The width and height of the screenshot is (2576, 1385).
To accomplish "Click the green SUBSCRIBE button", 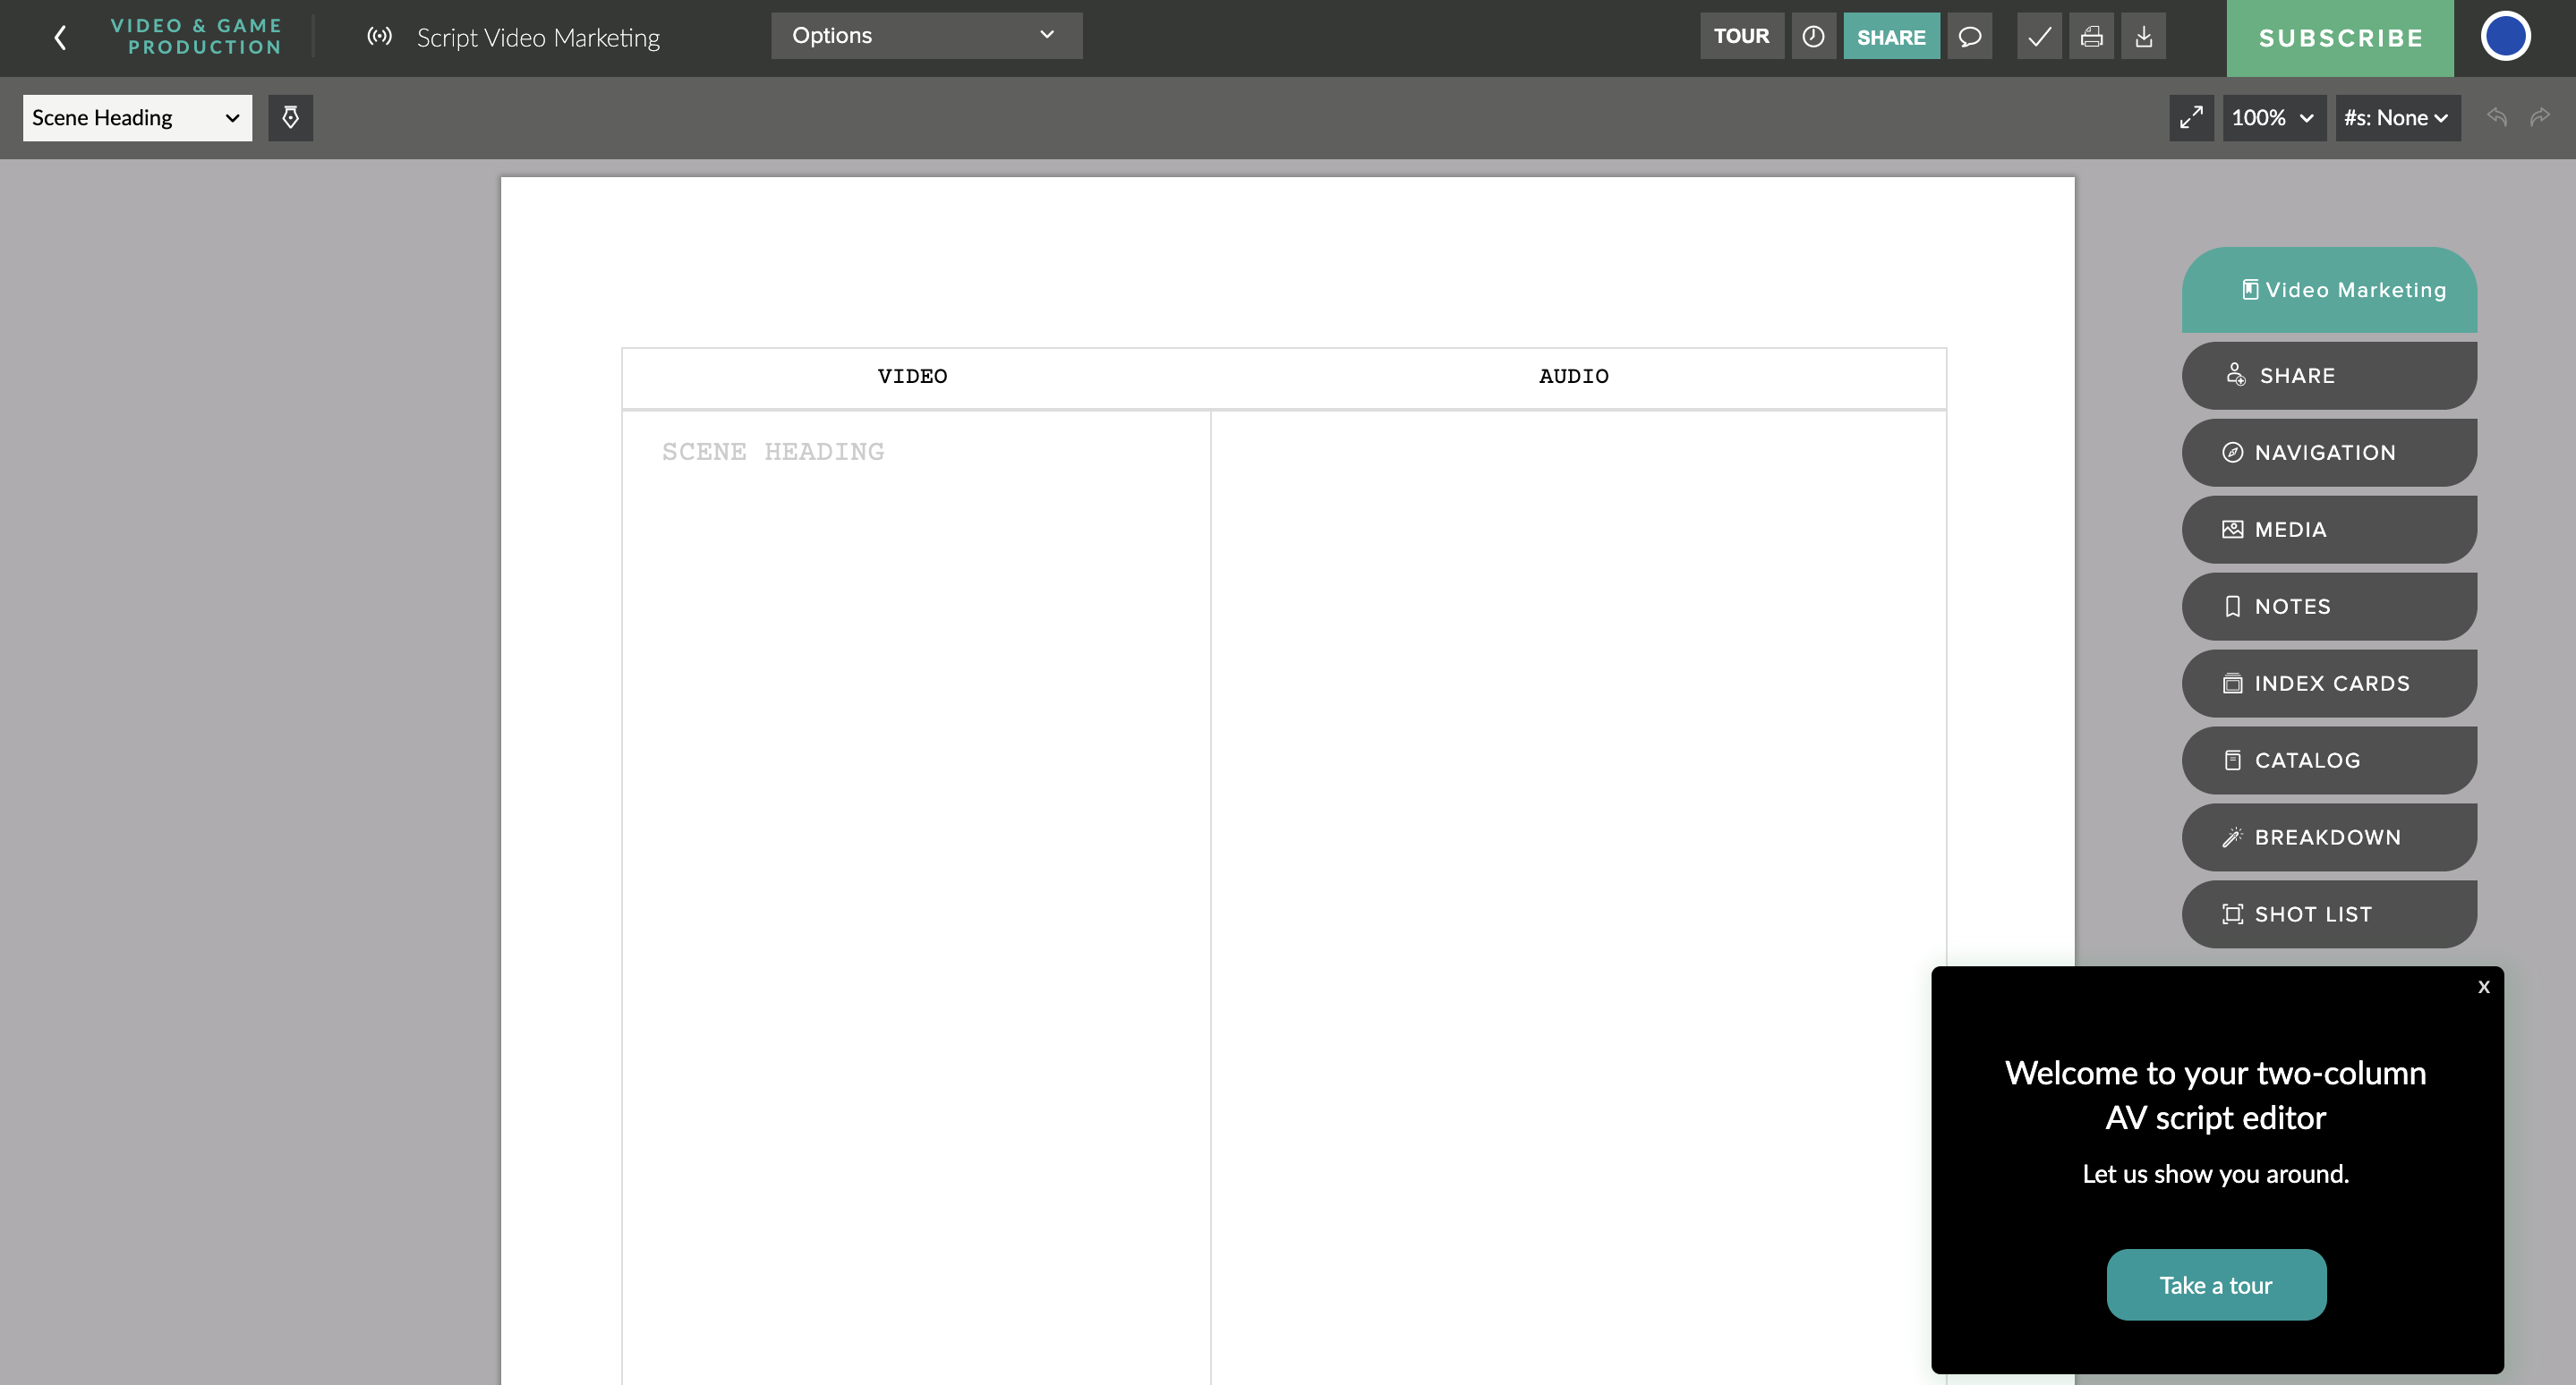I will [2340, 38].
